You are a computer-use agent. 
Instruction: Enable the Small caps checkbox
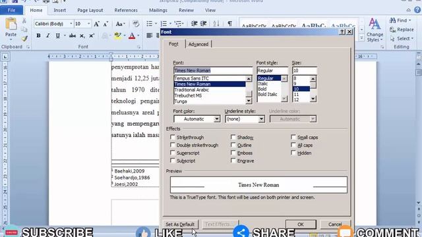pos(293,137)
